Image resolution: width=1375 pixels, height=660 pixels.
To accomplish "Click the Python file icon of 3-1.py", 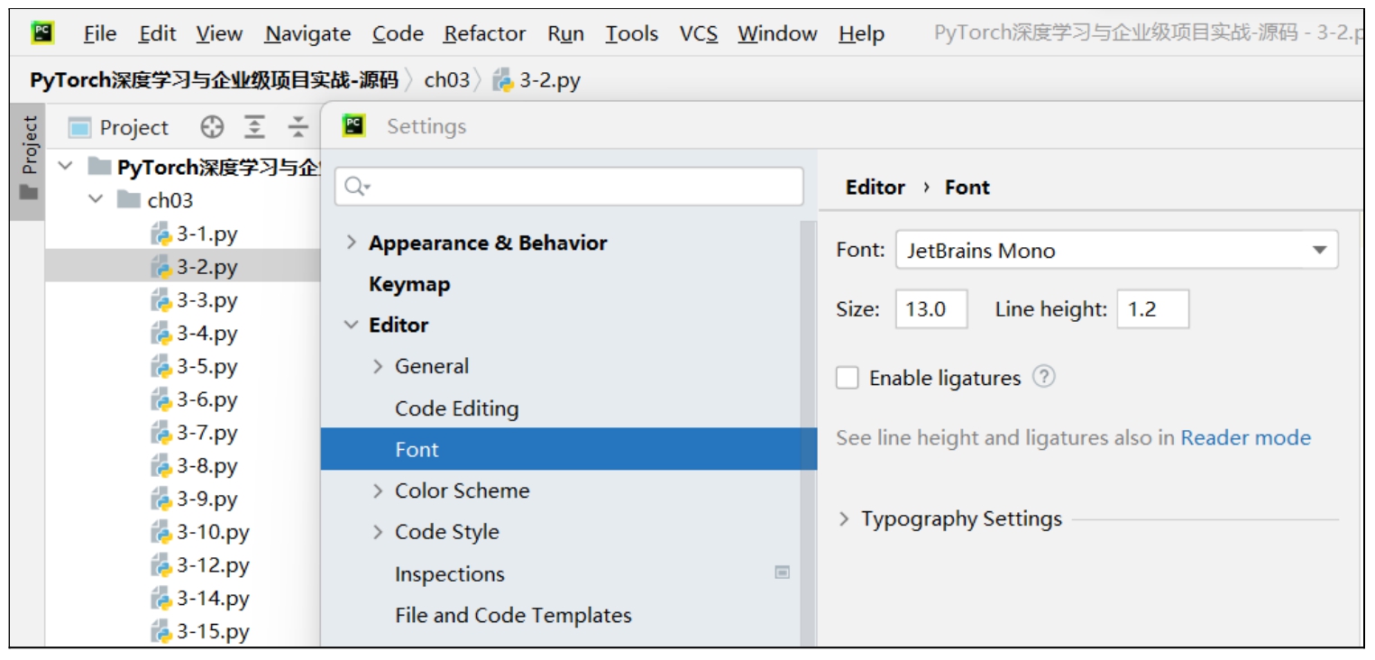I will point(161,234).
